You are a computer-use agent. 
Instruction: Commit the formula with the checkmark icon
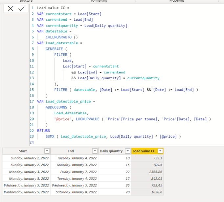[x=21, y=9]
